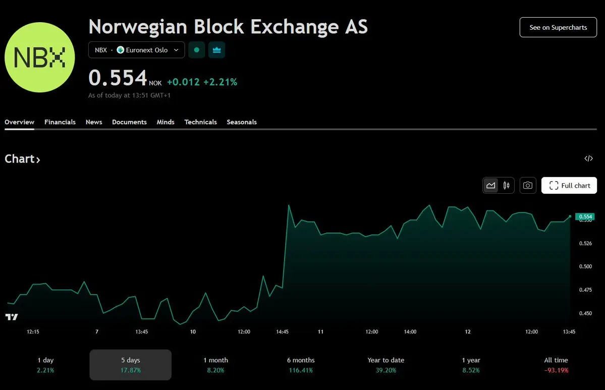Switch to candlestick chart style
This screenshot has width=605, height=390.
[506, 186]
